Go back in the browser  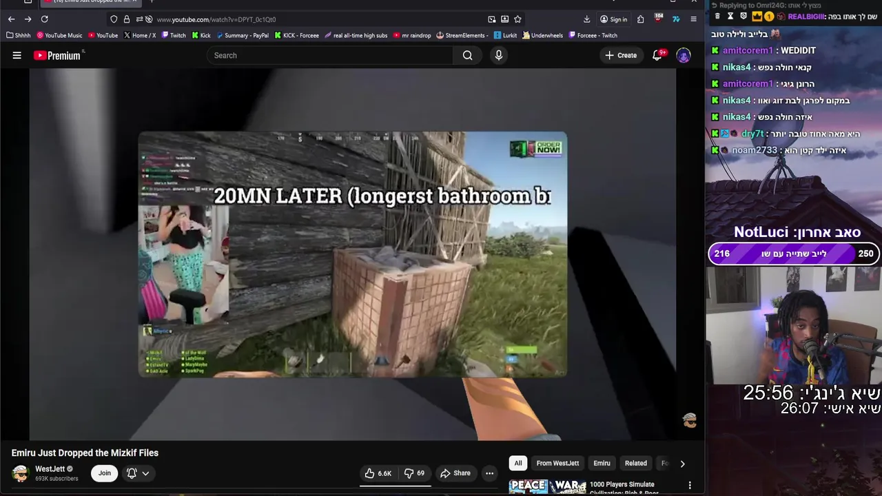pos(11,19)
